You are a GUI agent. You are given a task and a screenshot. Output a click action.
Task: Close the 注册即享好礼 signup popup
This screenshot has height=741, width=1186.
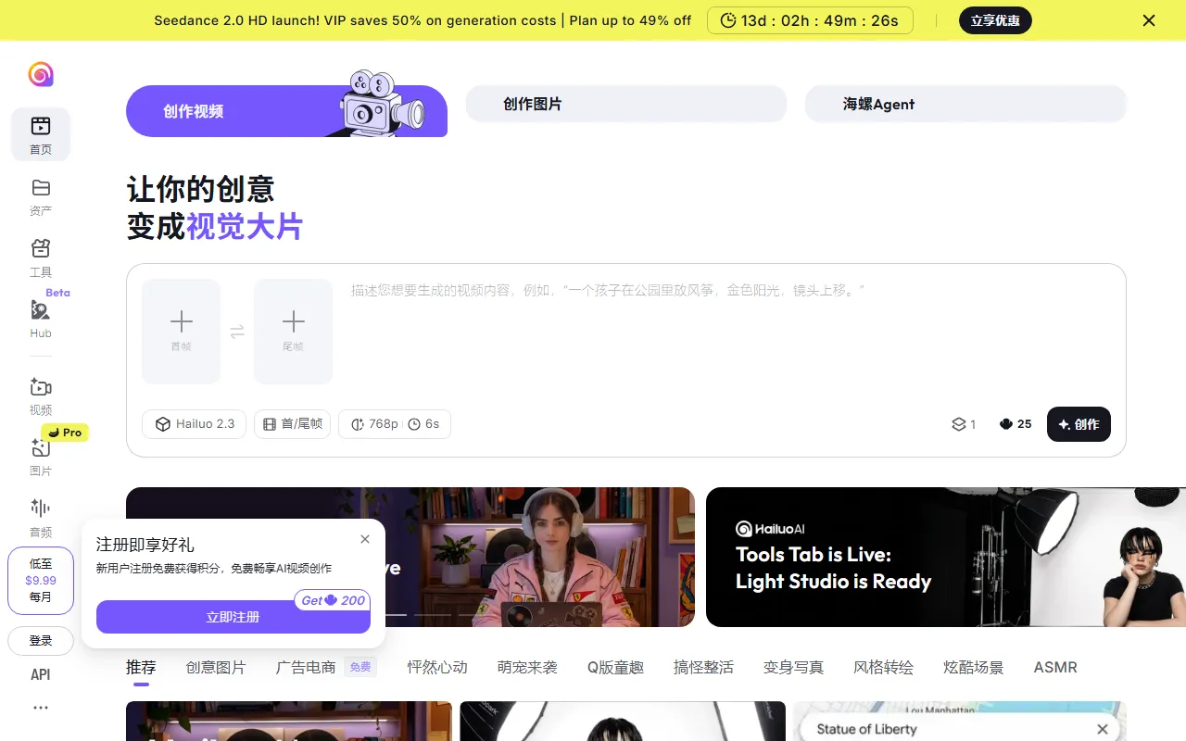365,539
